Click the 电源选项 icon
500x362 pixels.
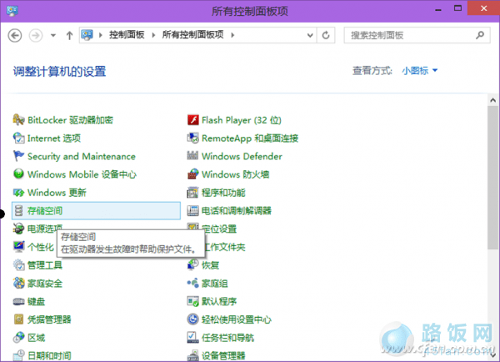pos(18,229)
